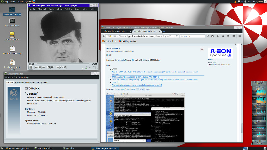Image resolution: width=267 pixels, height=150 pixels.
Task: Open VLC View menu
Action: tap(85, 9)
